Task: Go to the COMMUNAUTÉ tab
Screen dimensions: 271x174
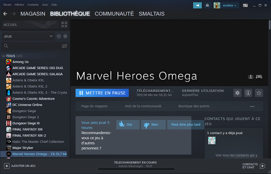Action: [x=114, y=14]
